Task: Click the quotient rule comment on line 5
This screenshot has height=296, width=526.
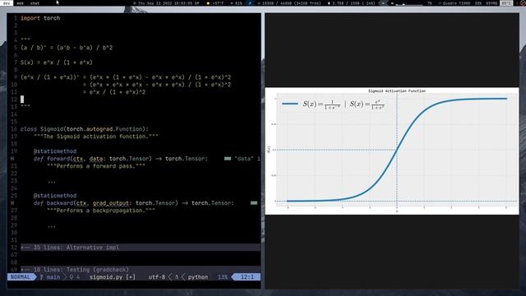Action: tap(67, 48)
